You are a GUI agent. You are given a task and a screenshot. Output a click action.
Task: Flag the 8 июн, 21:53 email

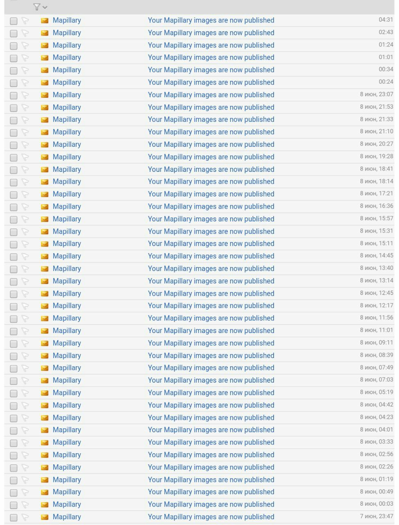point(25,107)
